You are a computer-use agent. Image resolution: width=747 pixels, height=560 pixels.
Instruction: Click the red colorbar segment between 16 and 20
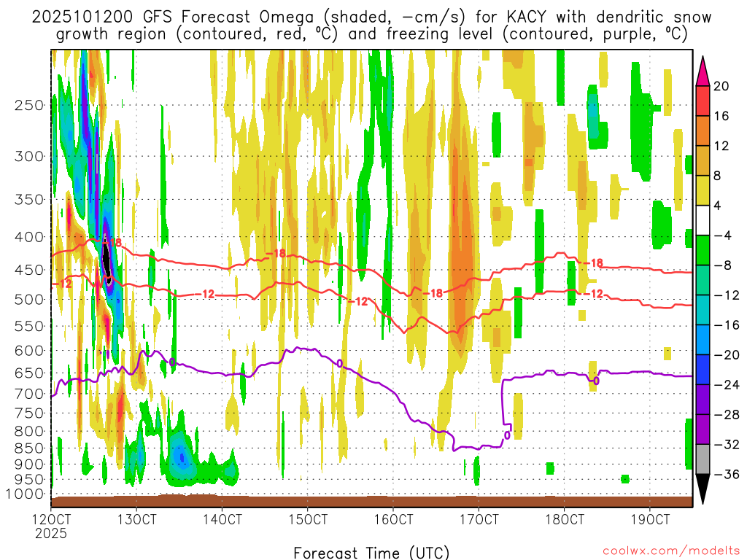[703, 101]
